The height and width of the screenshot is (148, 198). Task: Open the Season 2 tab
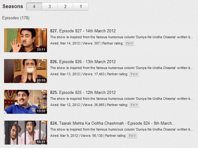click(65, 7)
